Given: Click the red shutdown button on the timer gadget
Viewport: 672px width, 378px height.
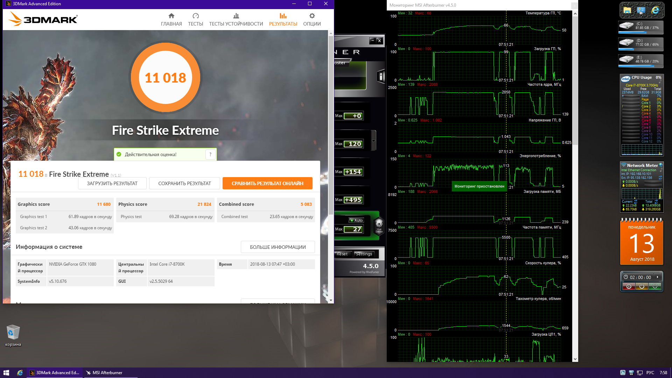Looking at the screenshot, I should [629, 286].
